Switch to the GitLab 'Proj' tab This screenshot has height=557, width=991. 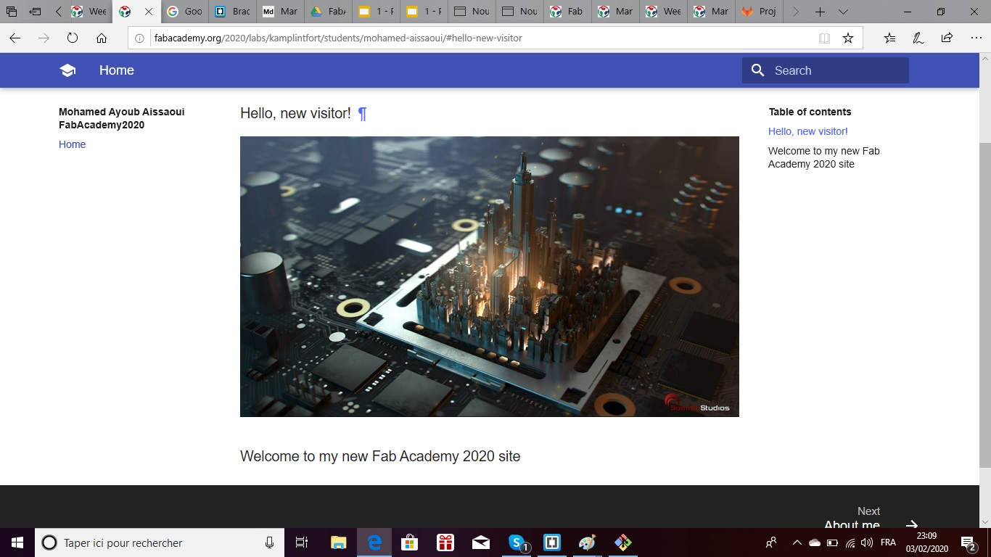click(758, 12)
